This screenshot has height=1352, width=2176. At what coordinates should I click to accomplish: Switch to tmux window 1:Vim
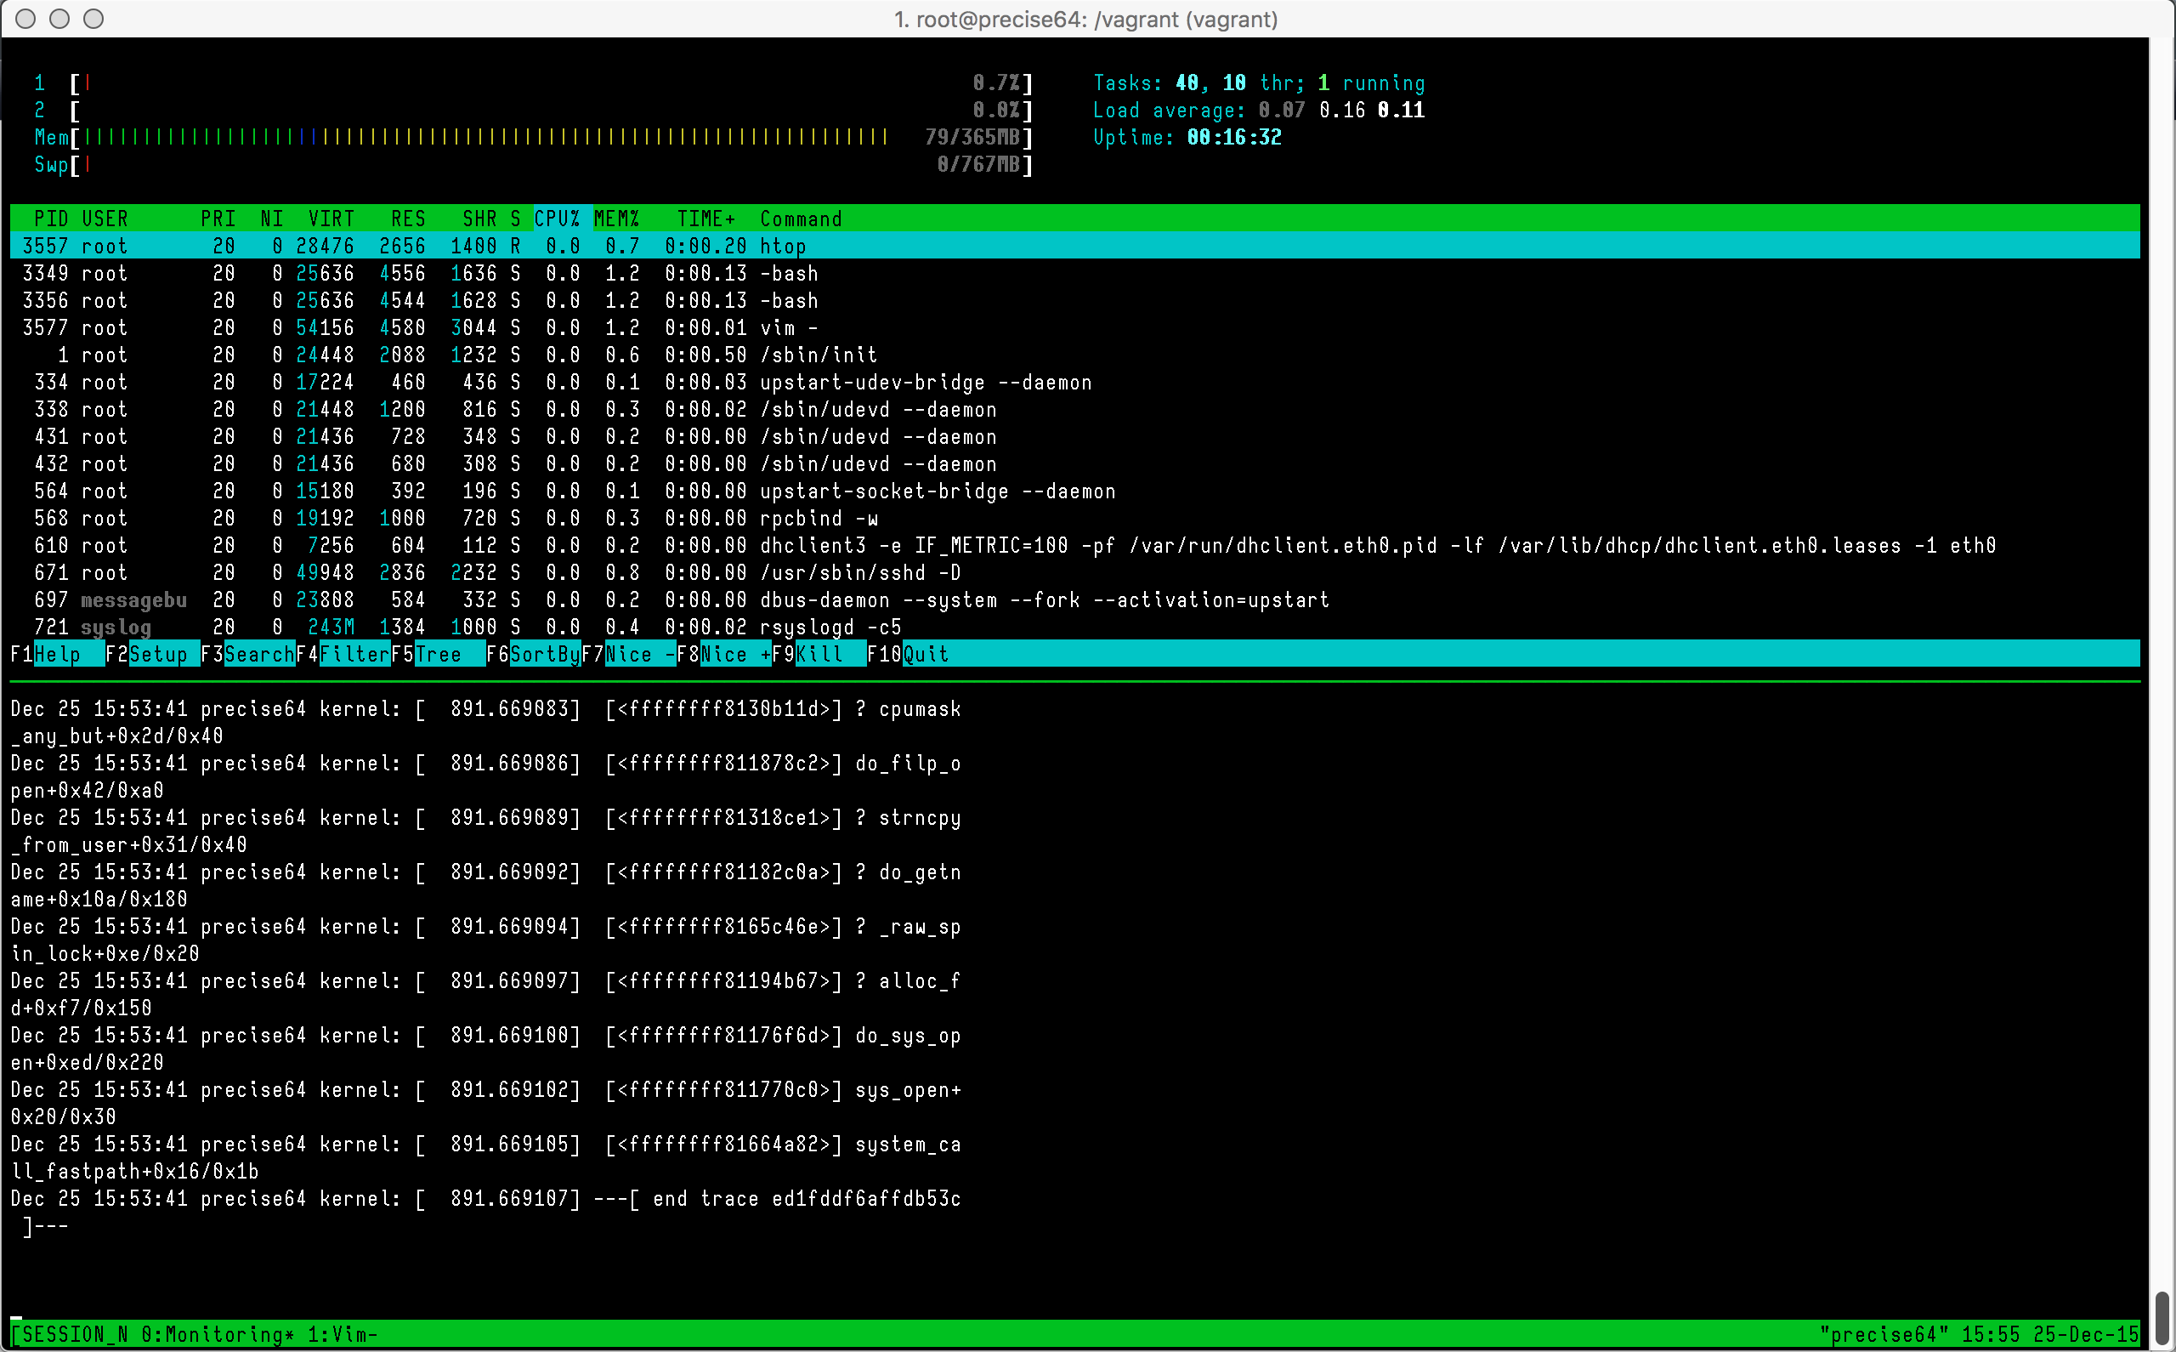coord(342,1335)
